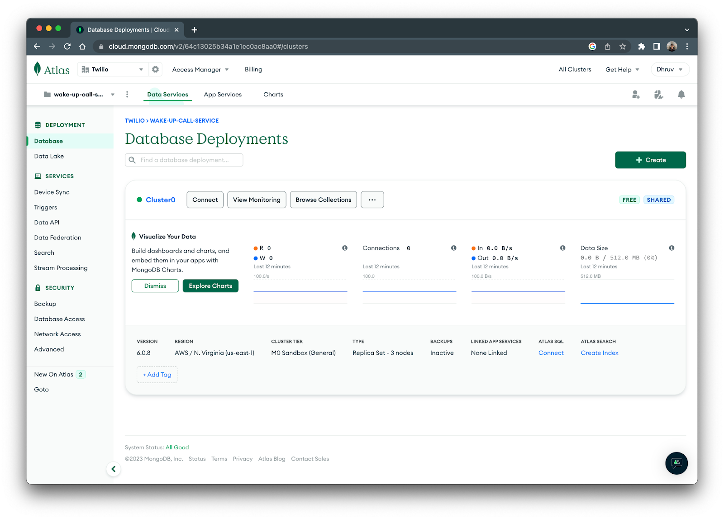724x519 pixels.
Task: Click the share page icon
Action: (x=608, y=46)
